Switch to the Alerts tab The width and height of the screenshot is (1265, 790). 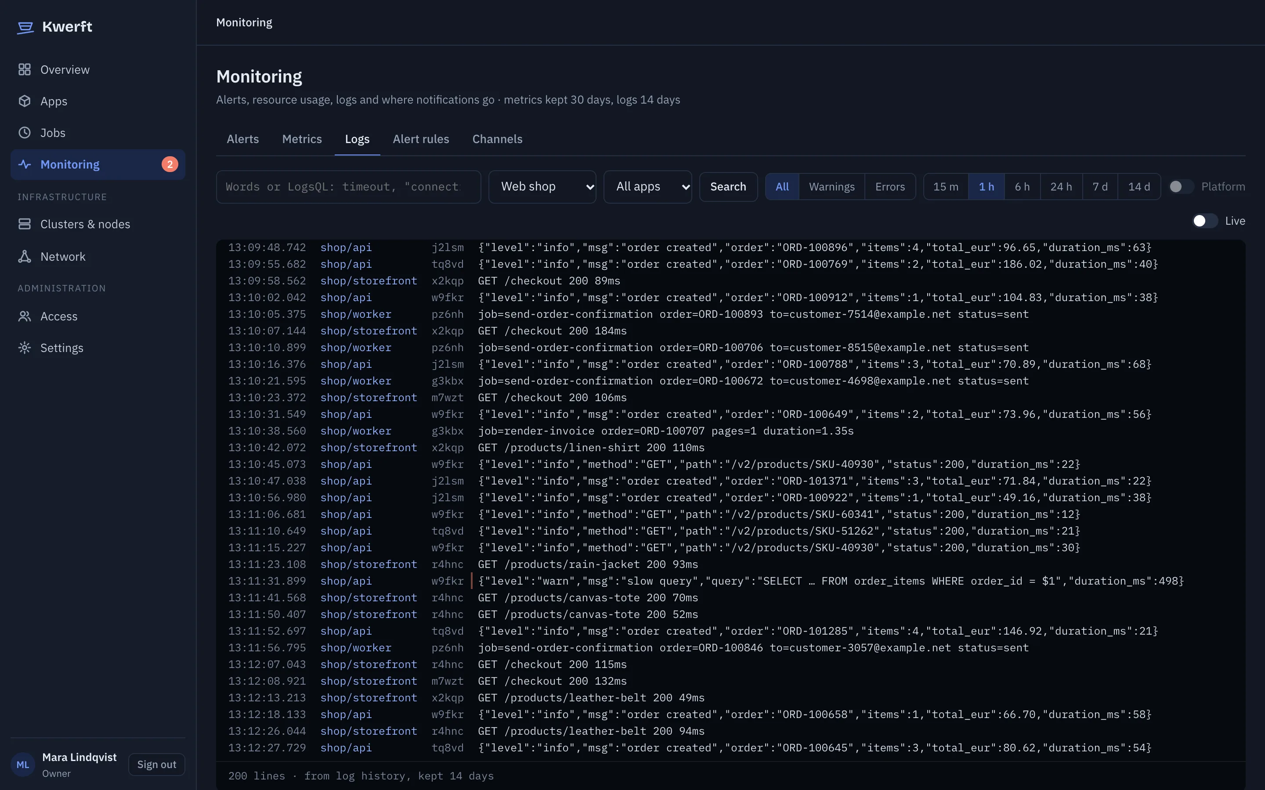242,140
